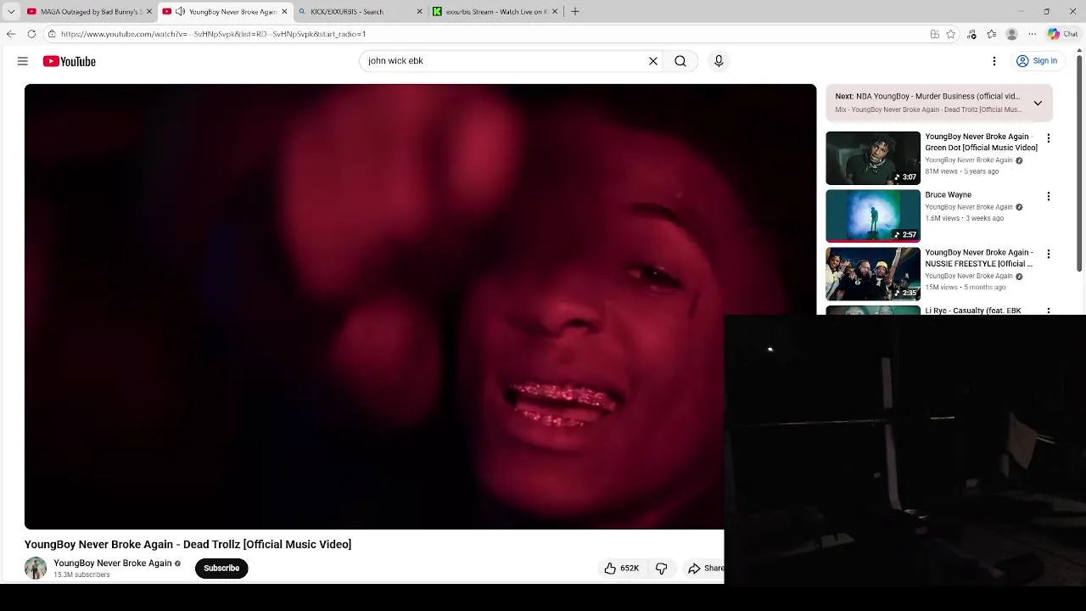Image resolution: width=1086 pixels, height=611 pixels.
Task: Reload the current page
Action: [31, 34]
